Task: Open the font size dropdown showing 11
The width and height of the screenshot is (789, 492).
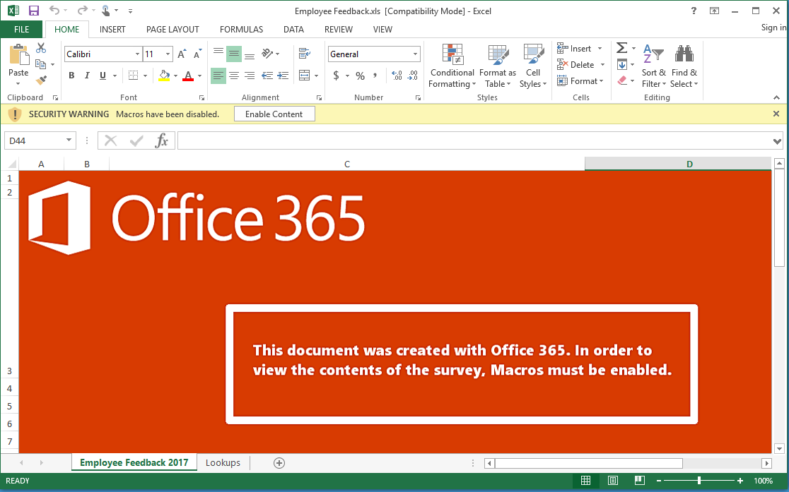Action: click(x=168, y=54)
